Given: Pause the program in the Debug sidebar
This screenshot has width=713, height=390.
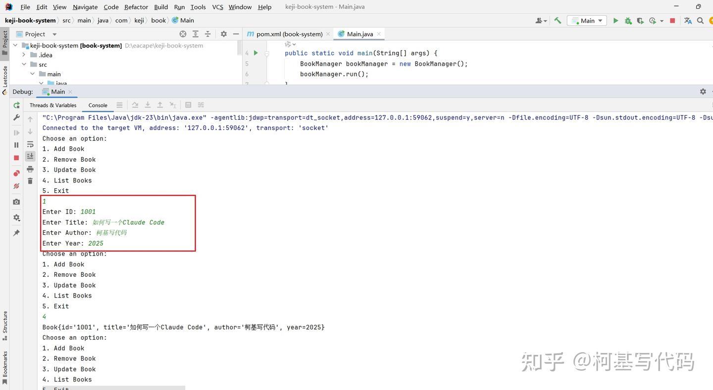Looking at the screenshot, I should pyautogui.click(x=16, y=145).
